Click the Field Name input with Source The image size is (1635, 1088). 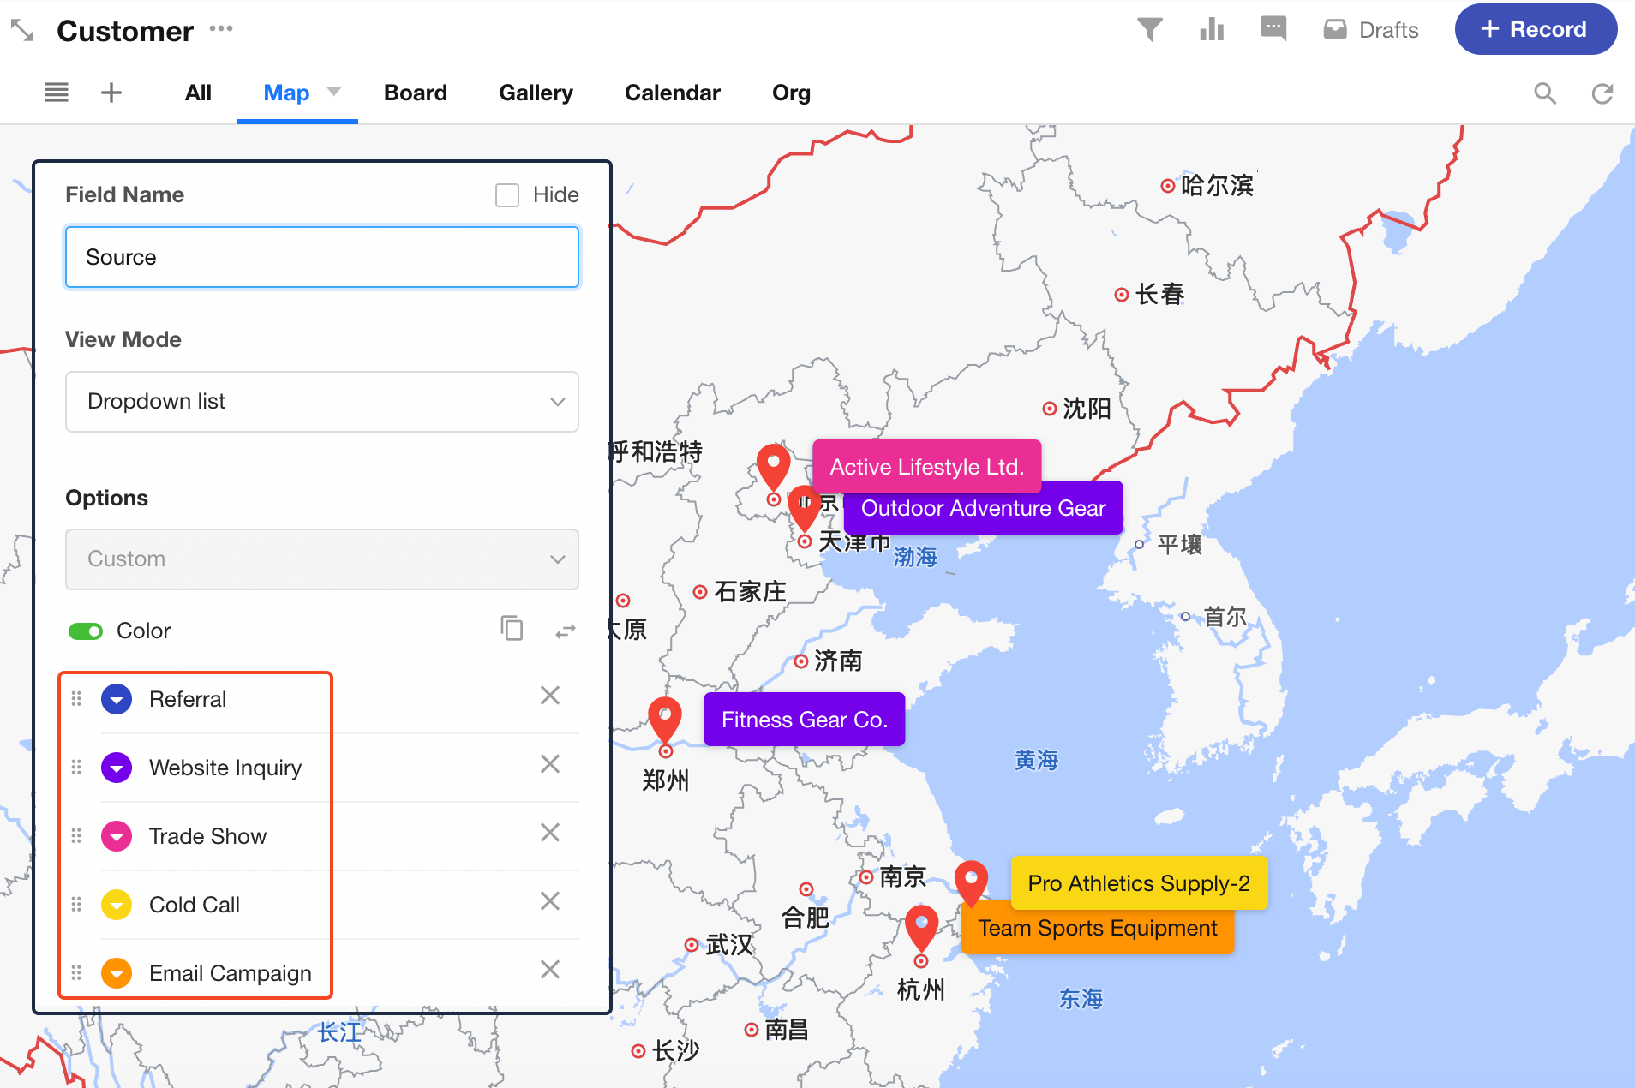[x=321, y=257]
